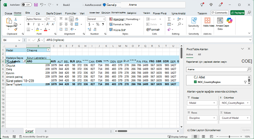The image size is (254, 139).
Task: Toggle the AutoSave switch
Action: coord(26,5)
